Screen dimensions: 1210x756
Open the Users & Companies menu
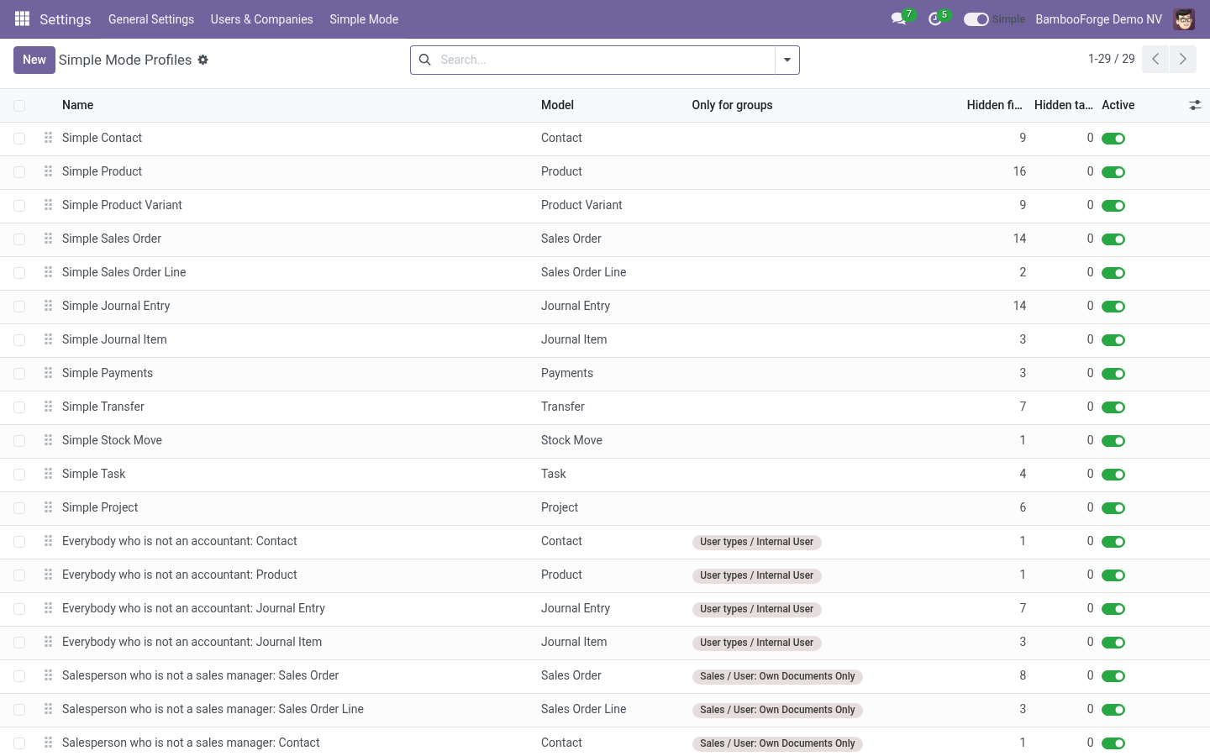(261, 19)
